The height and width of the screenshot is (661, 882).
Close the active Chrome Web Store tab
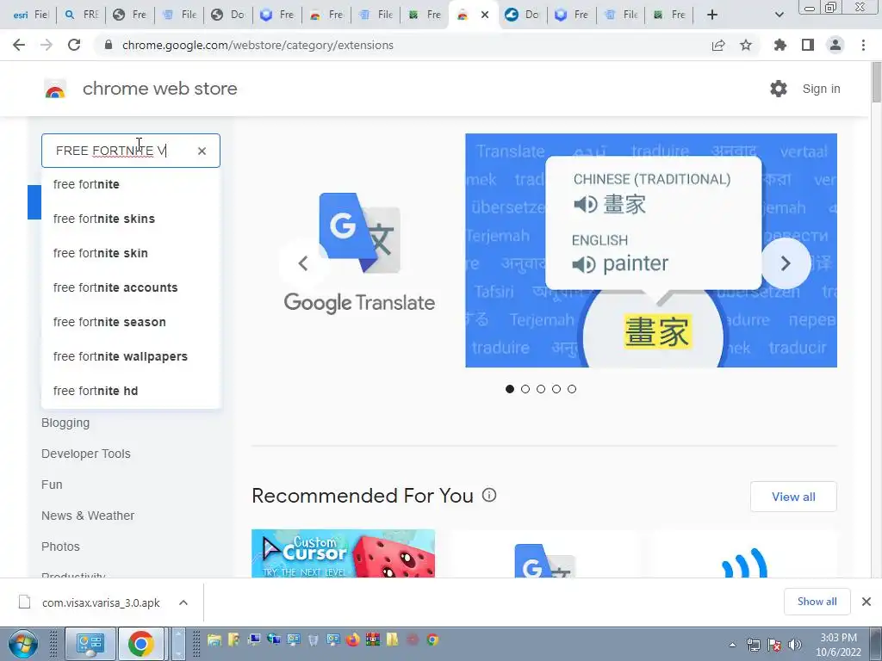pos(485,15)
